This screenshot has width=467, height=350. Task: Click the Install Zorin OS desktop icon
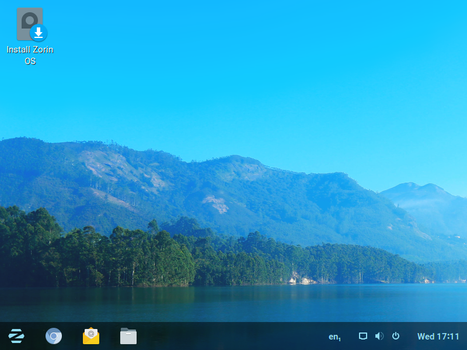click(x=30, y=25)
